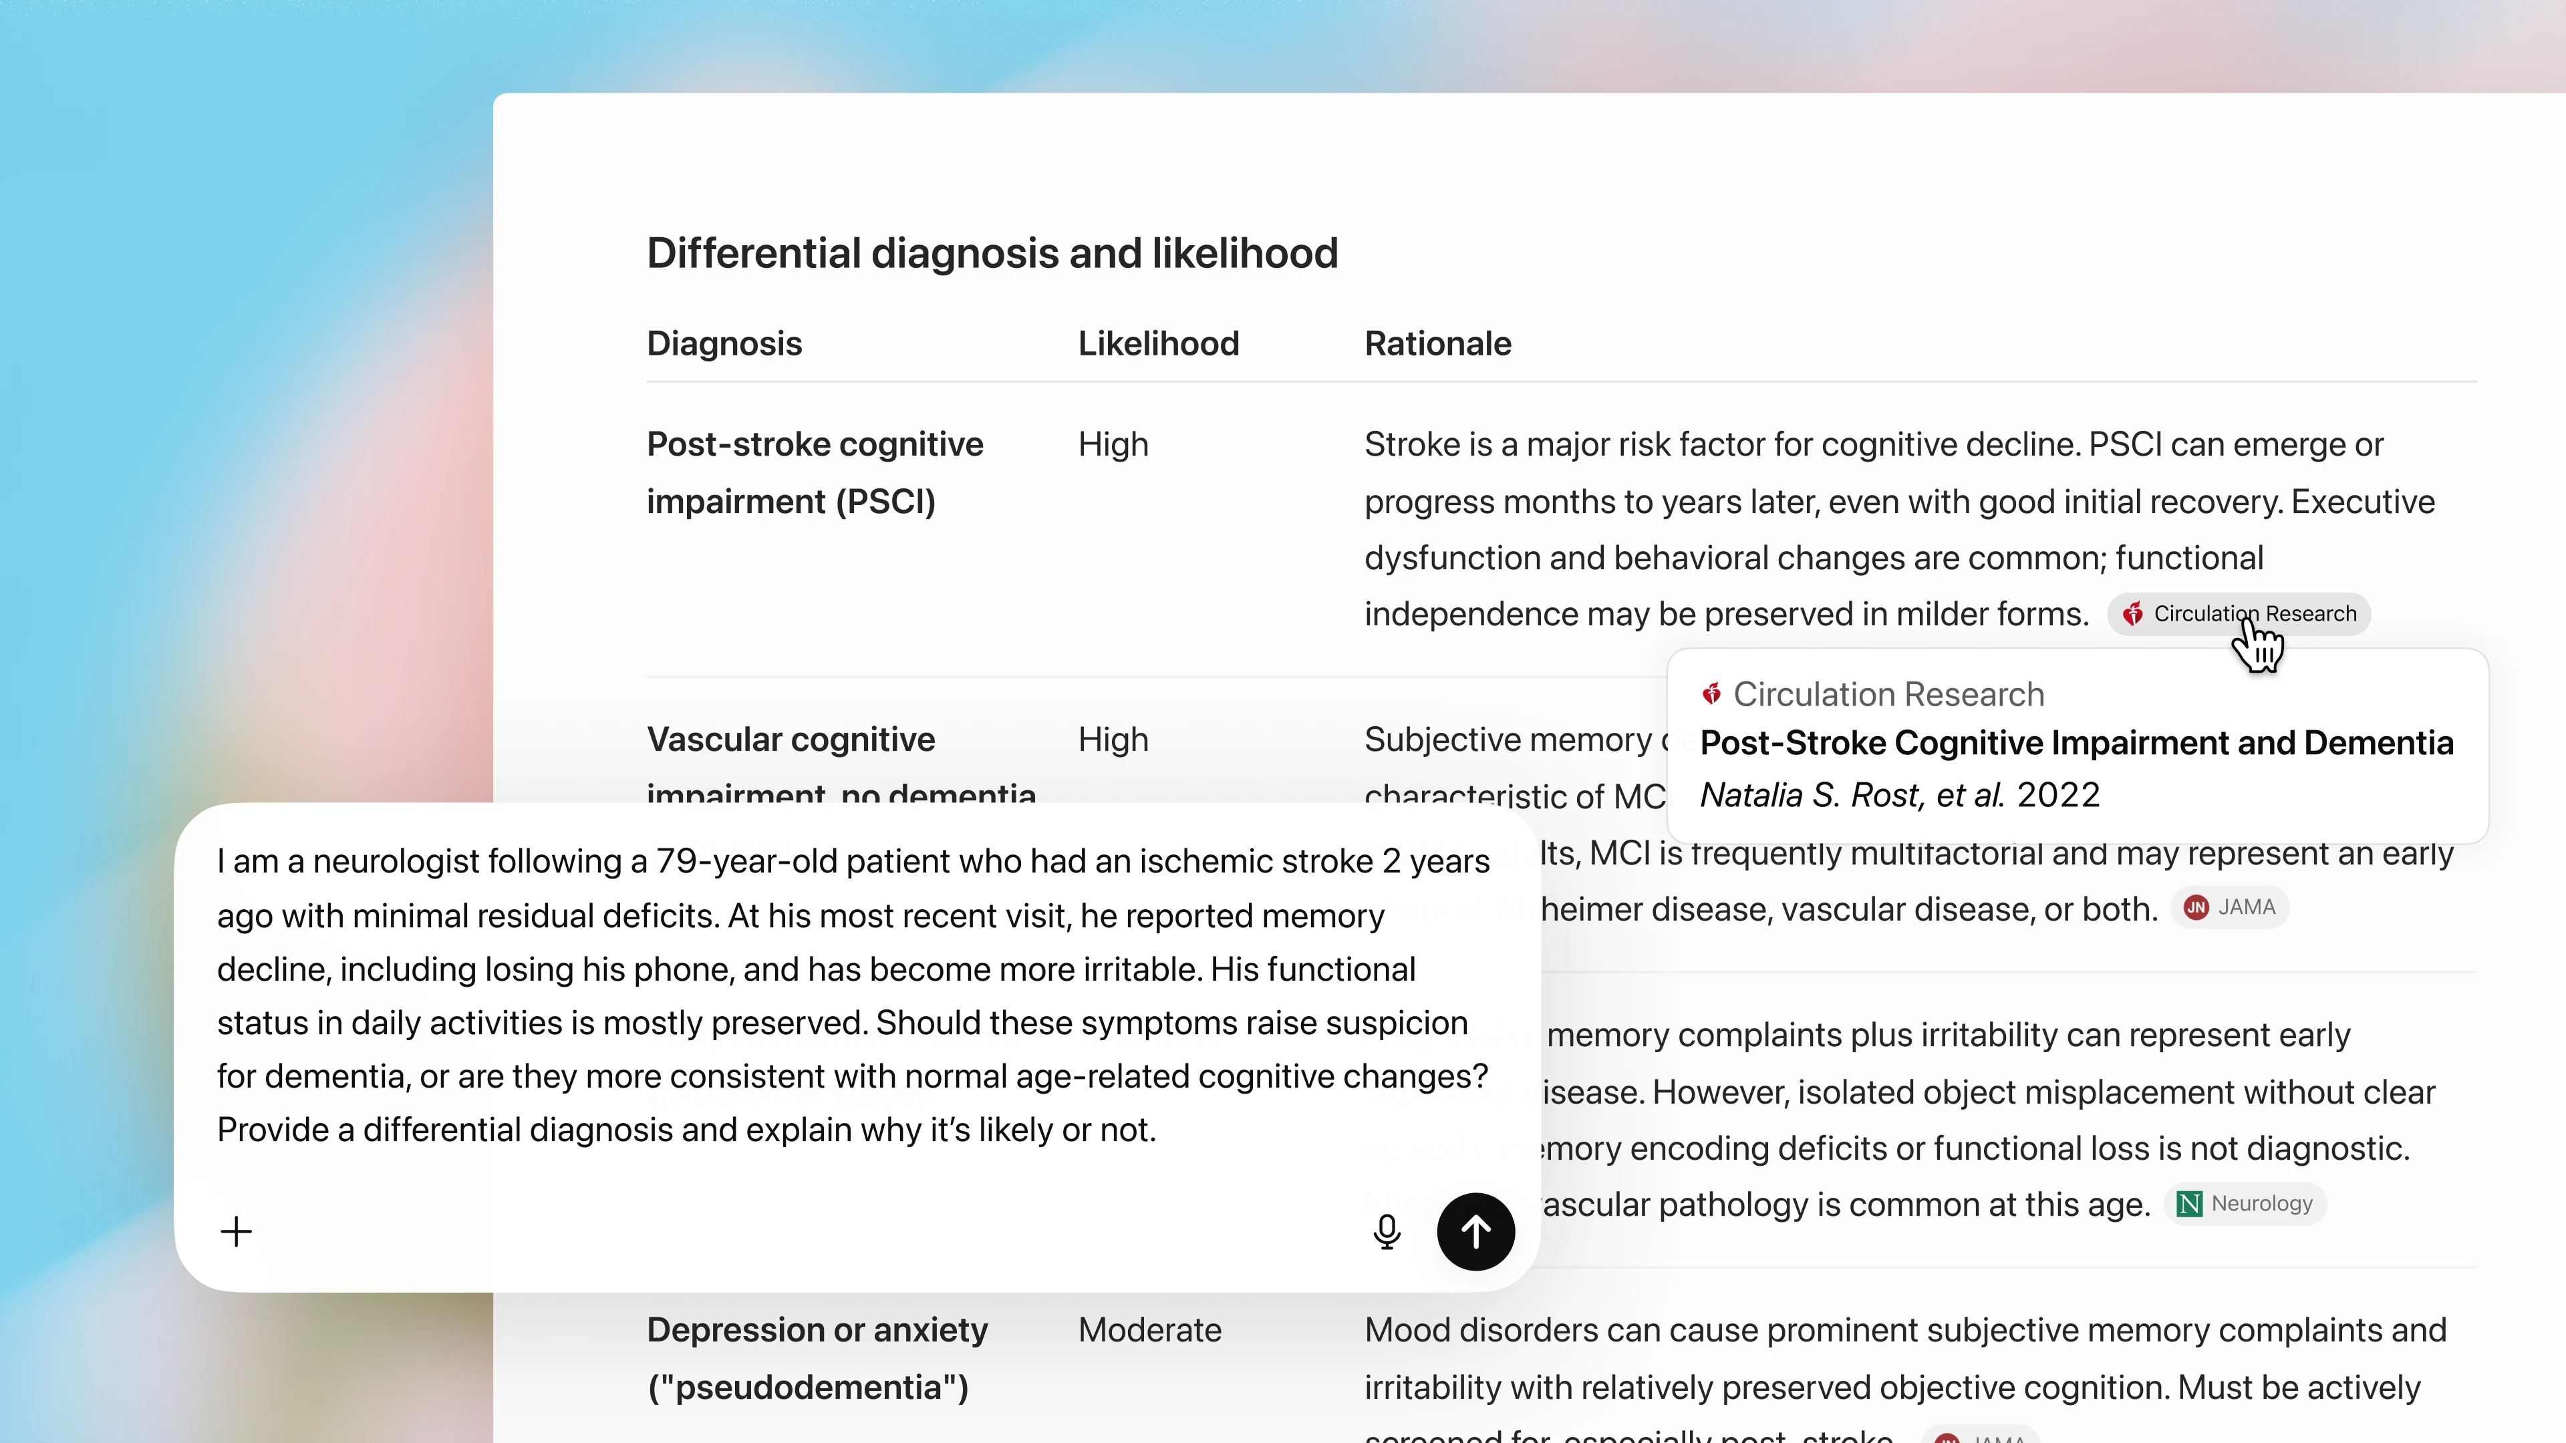This screenshot has width=2566, height=1443.
Task: Click the microphone icon for voice input
Action: (x=1387, y=1232)
